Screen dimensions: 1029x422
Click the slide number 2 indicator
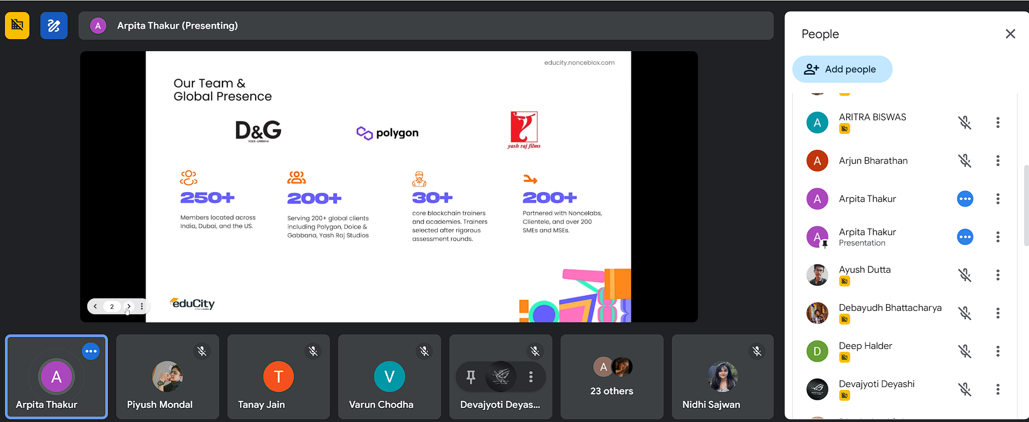[112, 306]
